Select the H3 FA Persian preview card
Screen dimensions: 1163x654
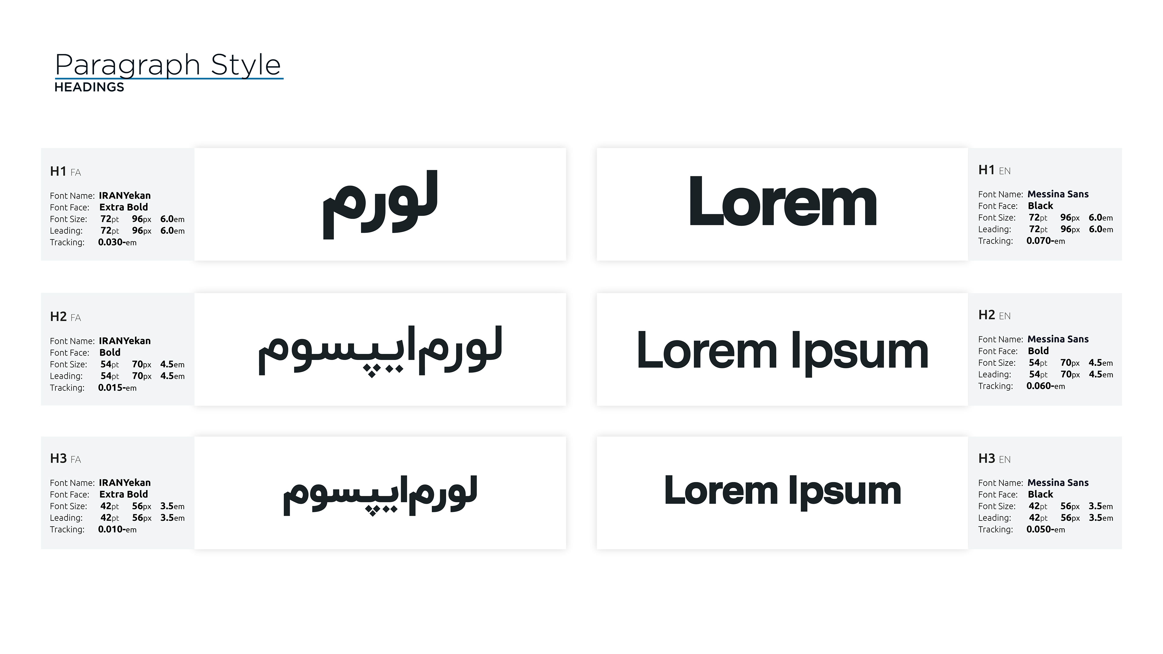coord(380,493)
